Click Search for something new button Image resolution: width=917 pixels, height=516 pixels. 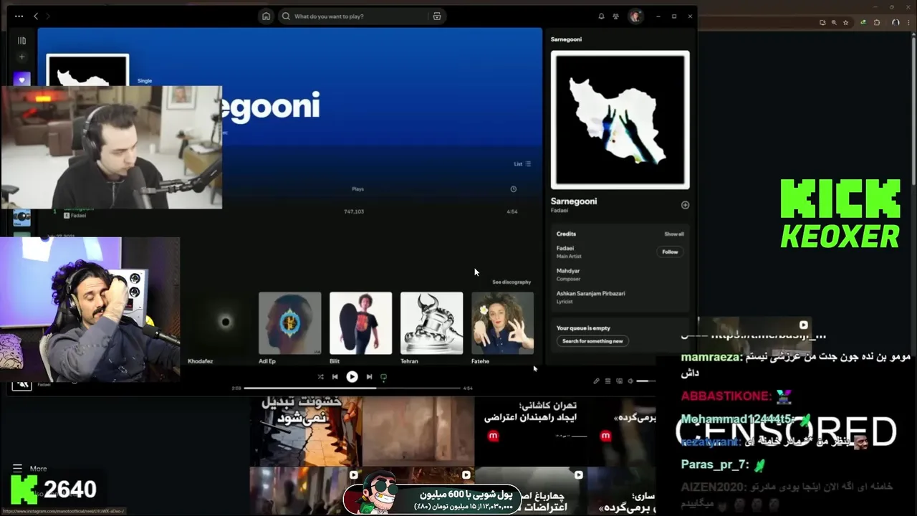click(592, 341)
